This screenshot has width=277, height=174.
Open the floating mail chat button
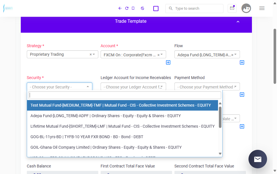tap(258, 159)
